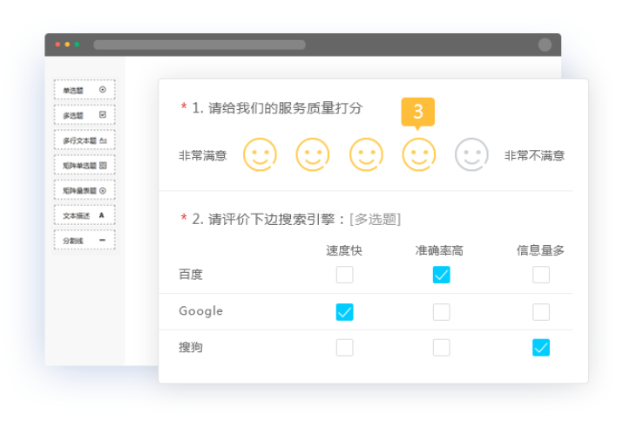Check 信息量多 for Google
643x422 pixels.
point(541,311)
